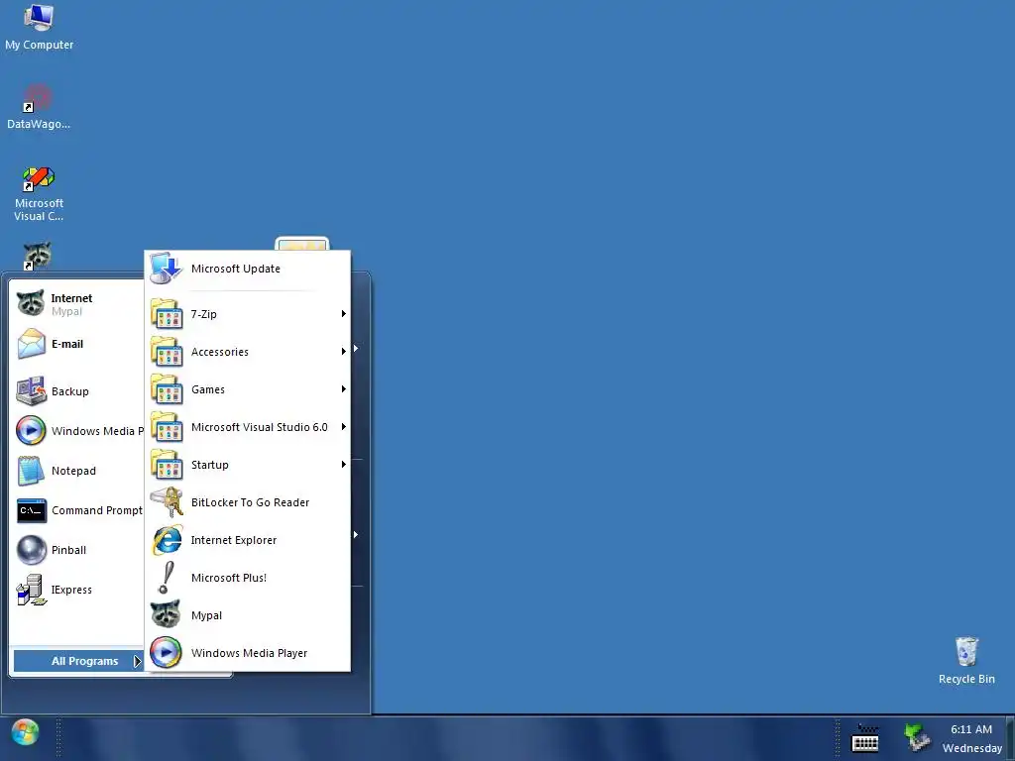
Task: Click the network tray icon
Action: (917, 737)
